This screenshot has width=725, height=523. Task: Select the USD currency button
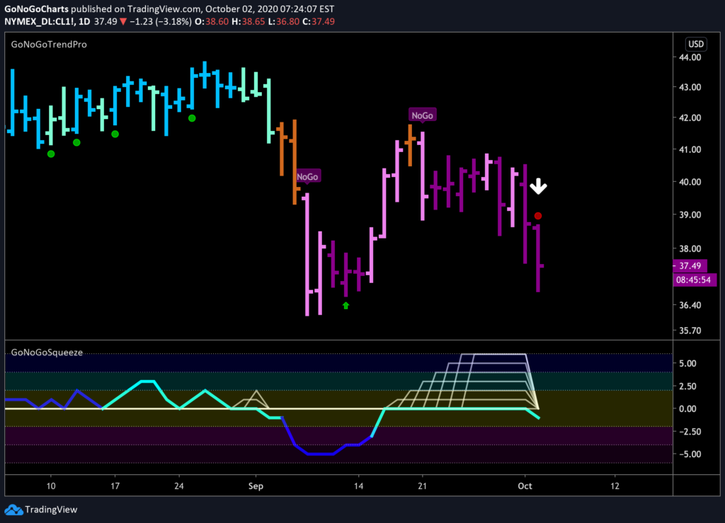click(696, 44)
